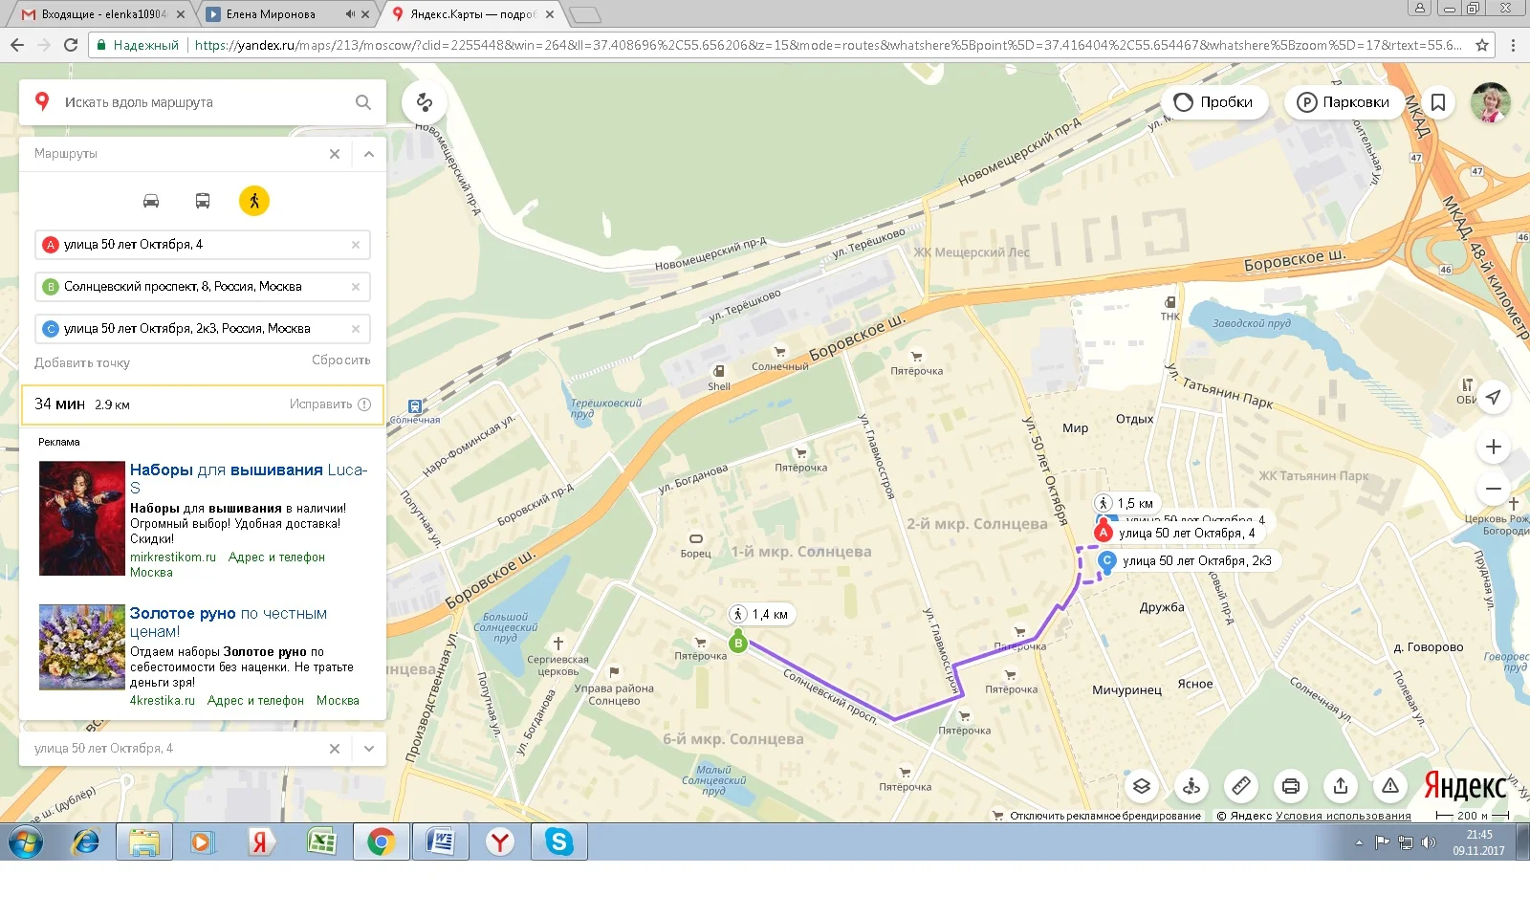The width and height of the screenshot is (1530, 918).
Task: Open the Chrome menu button
Action: pyautogui.click(x=1513, y=45)
